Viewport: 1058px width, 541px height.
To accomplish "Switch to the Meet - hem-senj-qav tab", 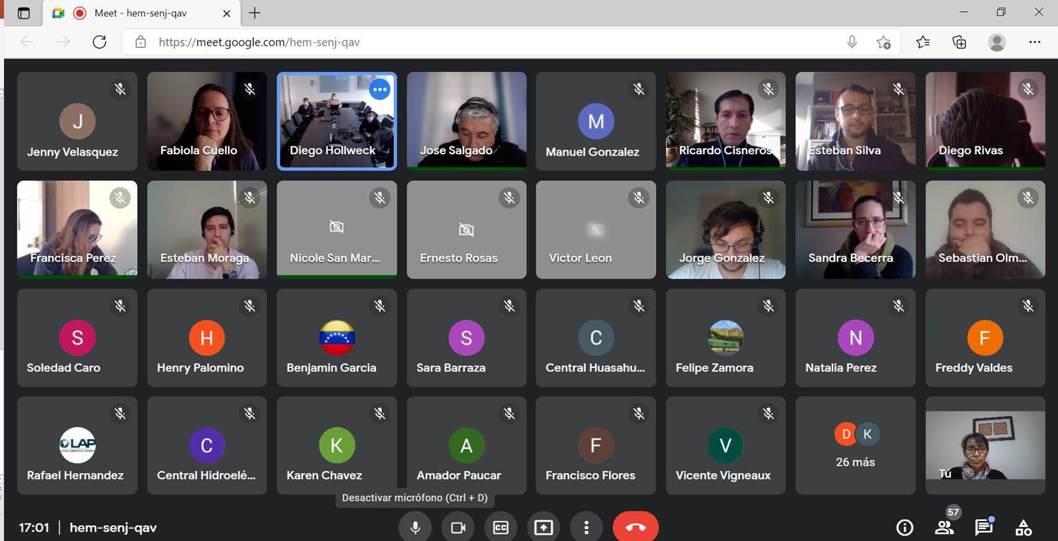I will pyautogui.click(x=141, y=13).
